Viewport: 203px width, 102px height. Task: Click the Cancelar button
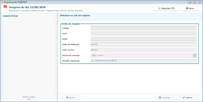click(x=164, y=97)
